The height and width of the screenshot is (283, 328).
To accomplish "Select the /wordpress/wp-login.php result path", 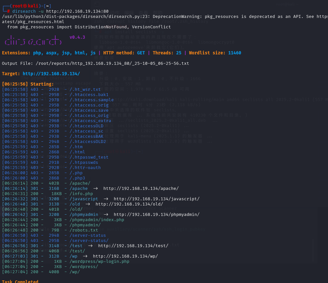I will click(99, 261).
